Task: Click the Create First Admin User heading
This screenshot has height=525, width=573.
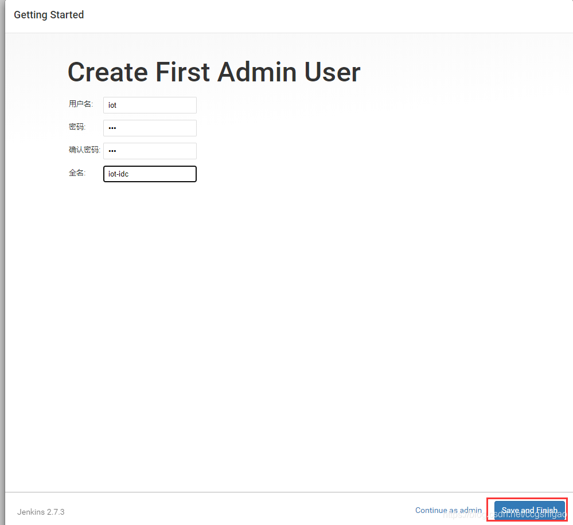Action: (x=214, y=72)
